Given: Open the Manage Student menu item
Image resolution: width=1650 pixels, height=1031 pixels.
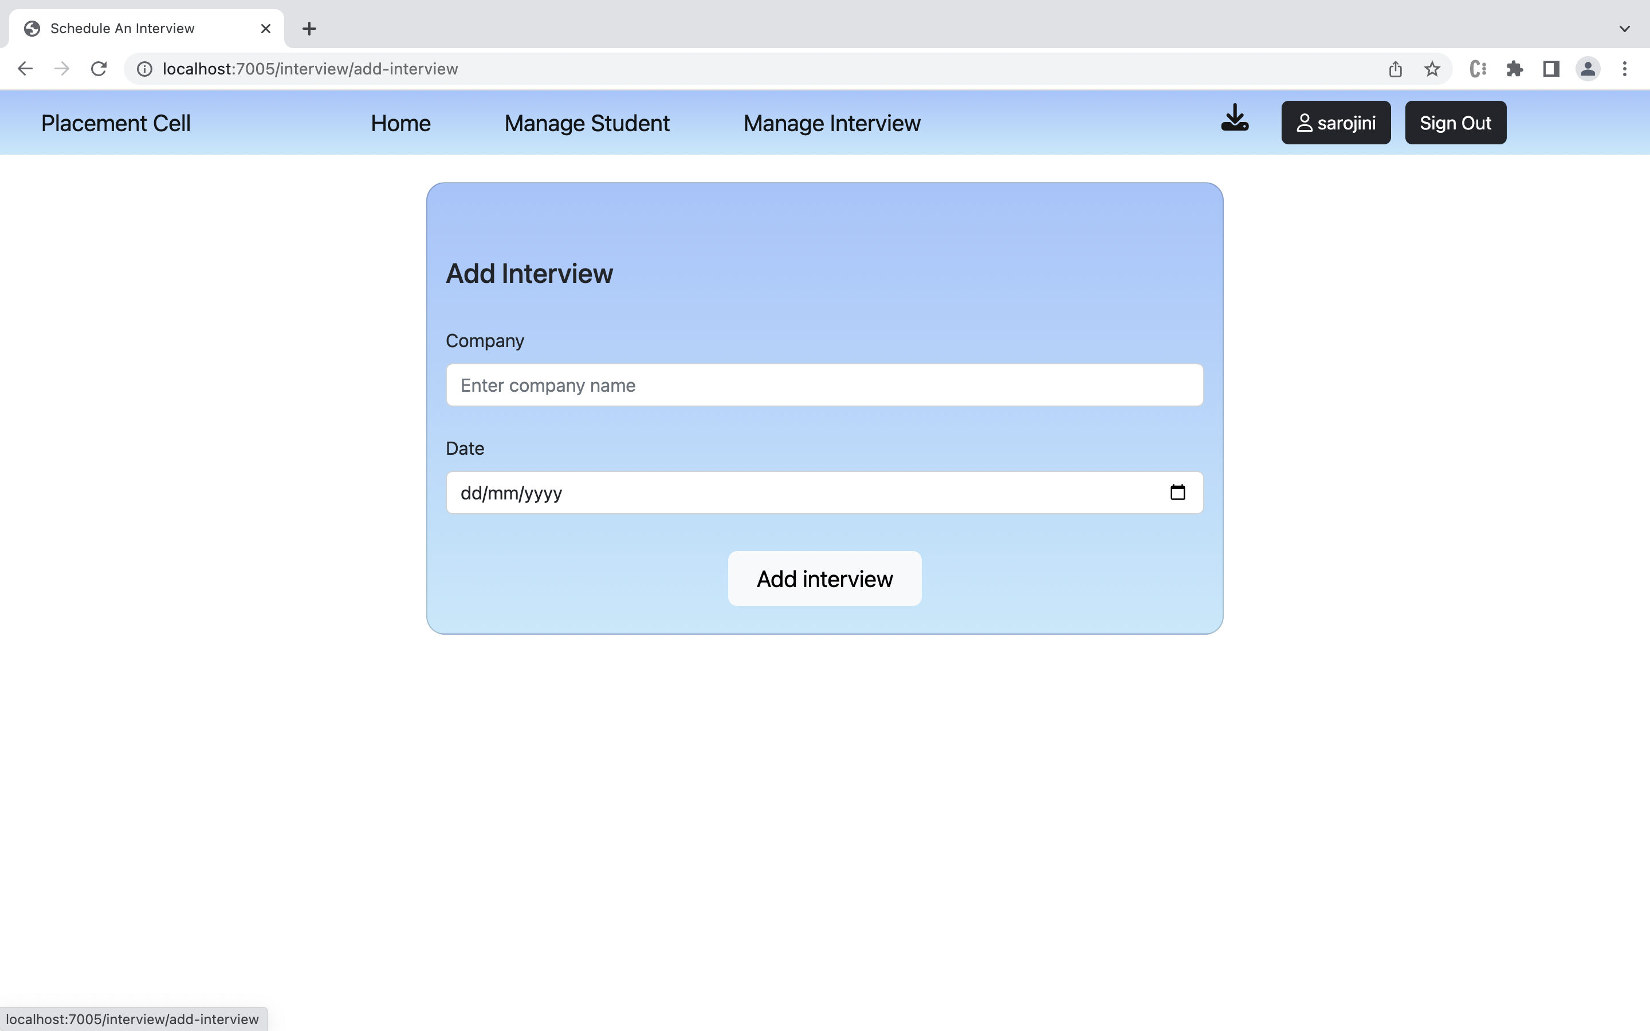Looking at the screenshot, I should coord(586,123).
